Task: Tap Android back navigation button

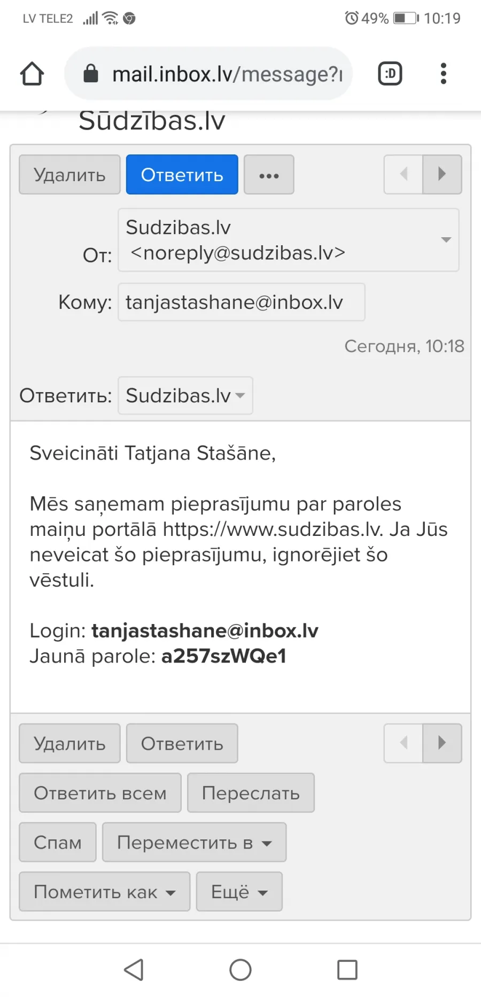Action: (x=134, y=970)
